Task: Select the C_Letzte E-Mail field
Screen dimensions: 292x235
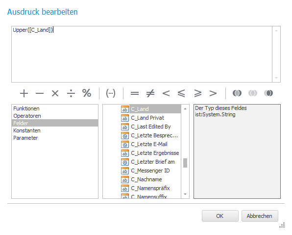Action: click(x=149, y=144)
